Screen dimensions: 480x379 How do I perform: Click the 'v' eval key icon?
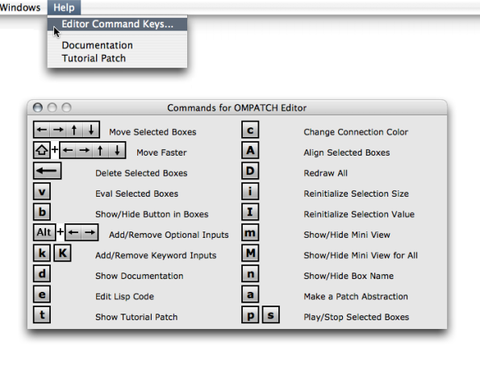click(x=42, y=191)
